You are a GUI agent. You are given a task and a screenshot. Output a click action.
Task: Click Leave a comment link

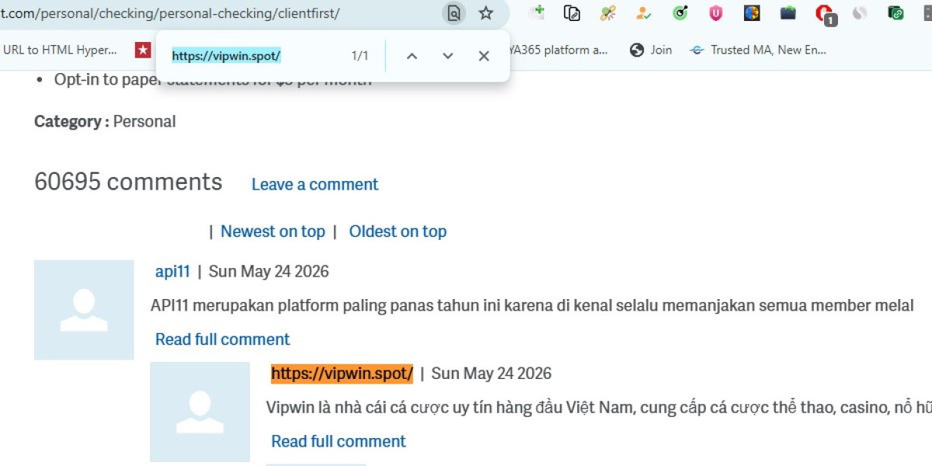[315, 185]
